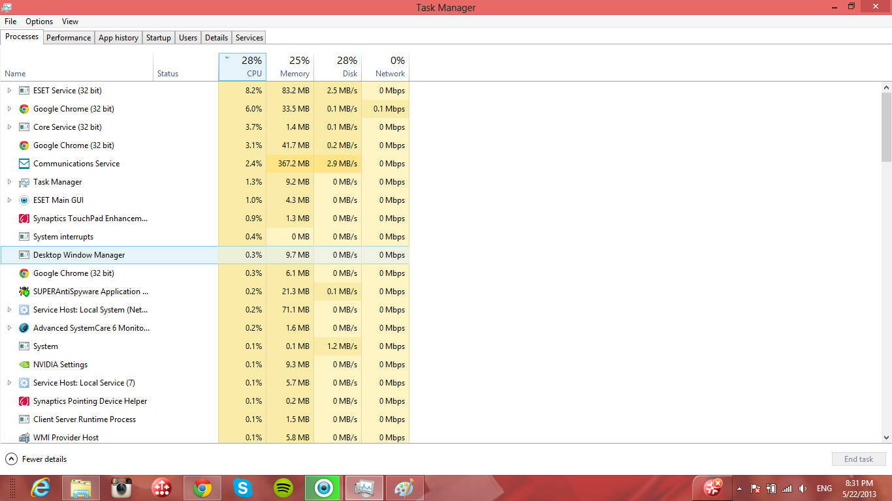This screenshot has height=501, width=892.
Task: Click the taskbar clock showing 8:31 PM
Action: point(859,489)
